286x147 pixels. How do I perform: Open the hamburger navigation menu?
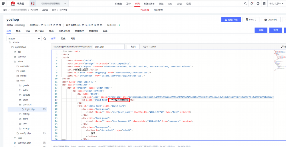coord(3,3)
